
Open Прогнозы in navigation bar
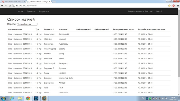[x=31, y=11]
